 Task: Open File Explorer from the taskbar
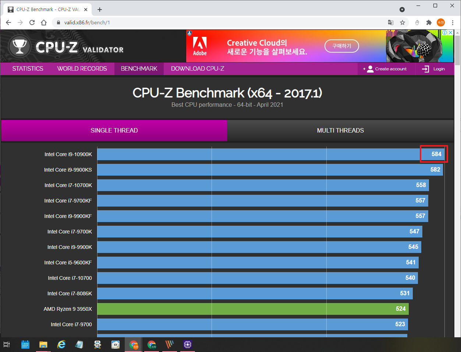point(43,345)
